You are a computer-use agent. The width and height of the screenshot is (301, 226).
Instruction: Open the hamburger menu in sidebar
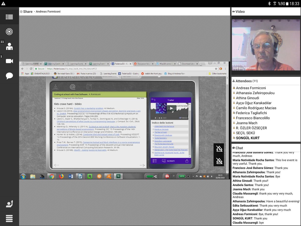[x=9, y=218]
